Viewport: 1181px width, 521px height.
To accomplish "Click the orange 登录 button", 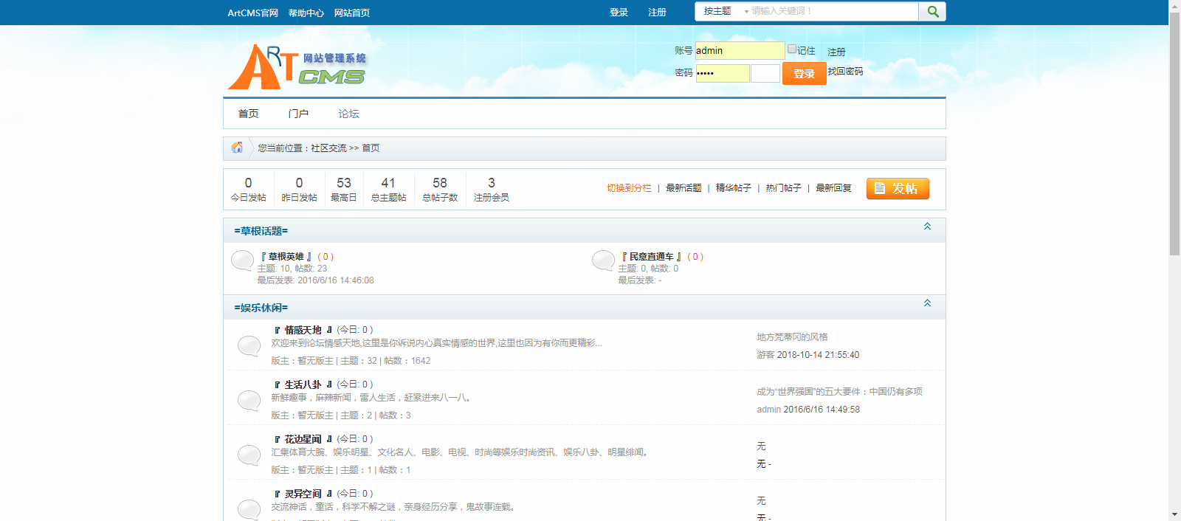I will (x=804, y=73).
